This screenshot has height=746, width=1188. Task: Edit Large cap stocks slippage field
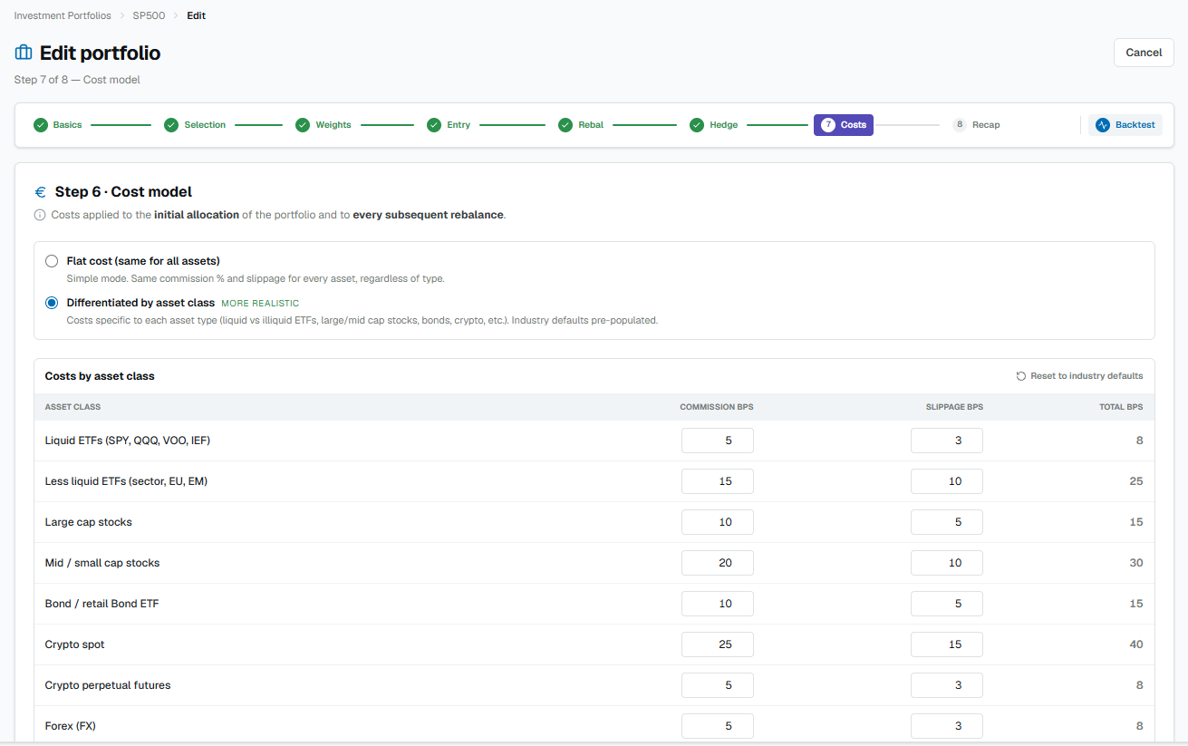pyautogui.click(x=947, y=522)
